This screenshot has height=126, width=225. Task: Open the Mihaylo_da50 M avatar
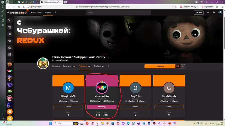pyautogui.click(x=68, y=88)
